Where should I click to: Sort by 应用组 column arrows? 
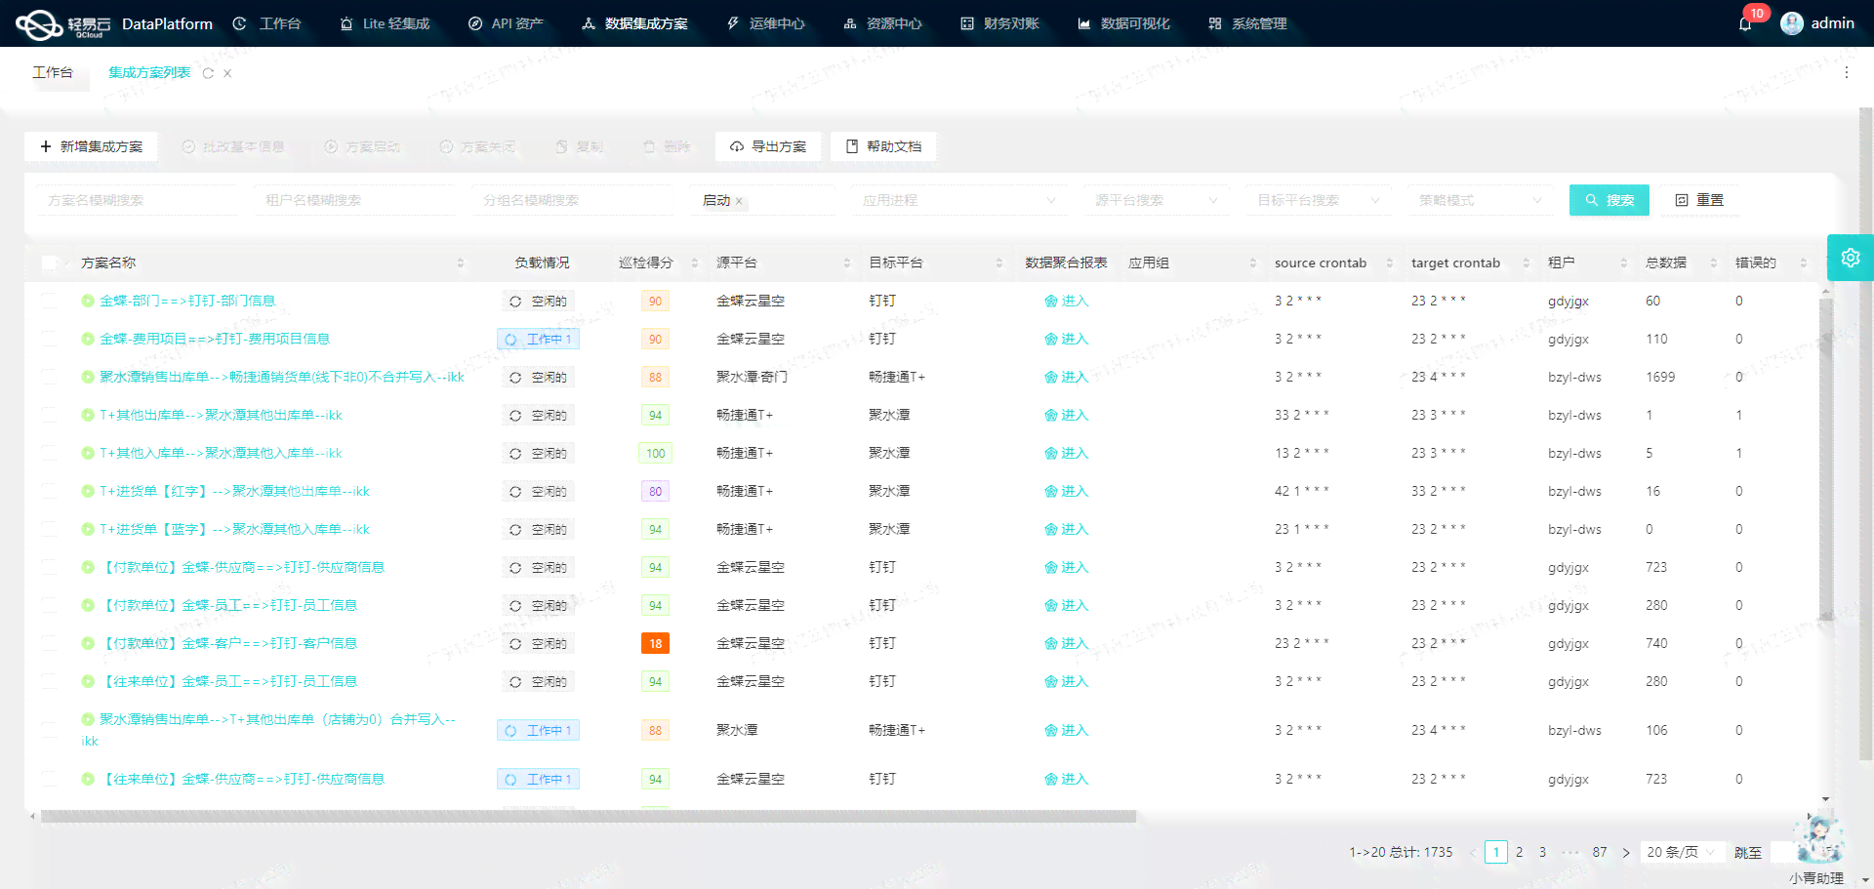[x=1253, y=263]
